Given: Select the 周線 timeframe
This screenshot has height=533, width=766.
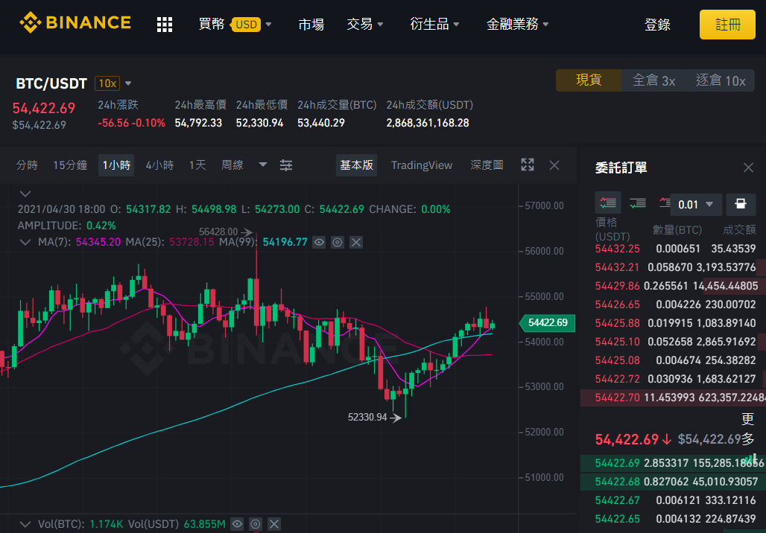Looking at the screenshot, I should point(232,165).
